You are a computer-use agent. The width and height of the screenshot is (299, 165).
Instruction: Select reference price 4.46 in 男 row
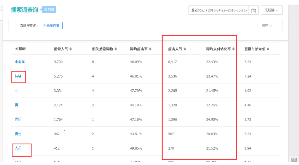pos(248,105)
